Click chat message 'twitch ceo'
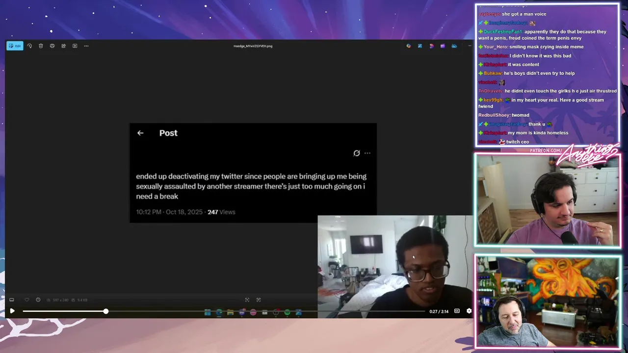Viewport: 628px width, 353px height. [x=518, y=142]
